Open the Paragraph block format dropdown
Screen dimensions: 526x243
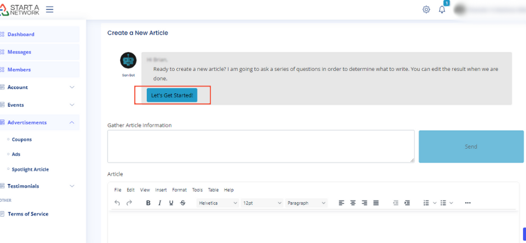306,203
